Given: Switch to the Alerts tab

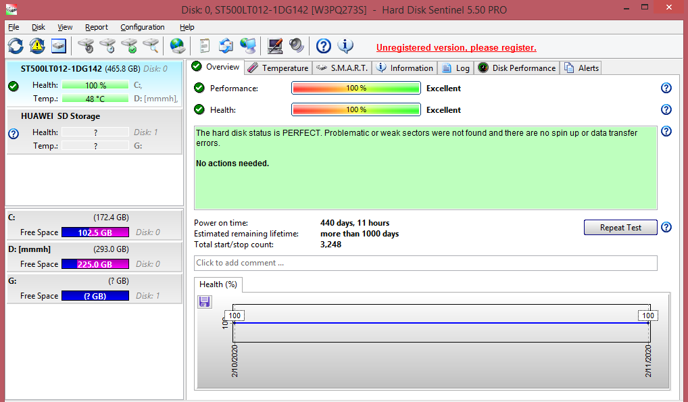Looking at the screenshot, I should point(581,68).
